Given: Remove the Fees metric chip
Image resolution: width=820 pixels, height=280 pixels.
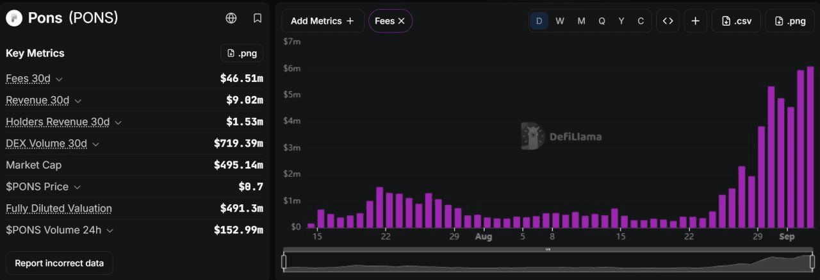Looking at the screenshot, I should tap(401, 21).
